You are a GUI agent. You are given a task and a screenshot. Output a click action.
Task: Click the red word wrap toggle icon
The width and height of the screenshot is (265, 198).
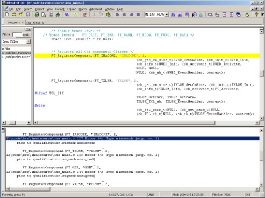pos(85,15)
